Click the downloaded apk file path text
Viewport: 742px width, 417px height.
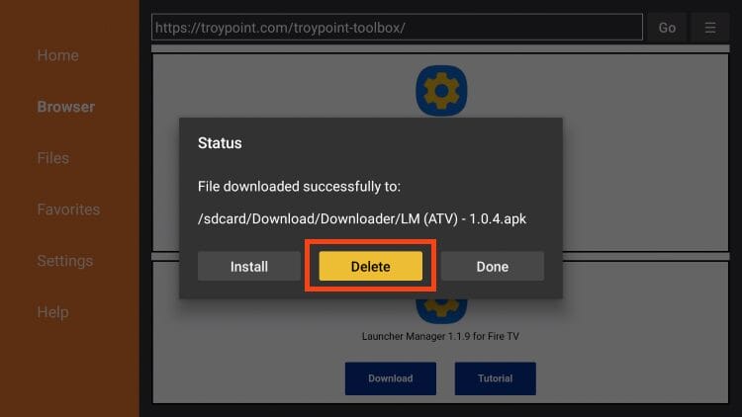click(x=362, y=219)
